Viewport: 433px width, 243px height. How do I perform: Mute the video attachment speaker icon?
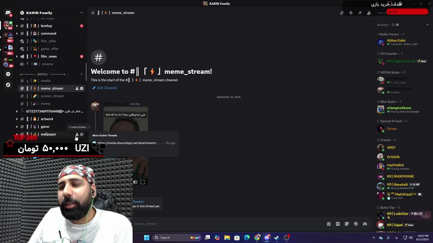click(x=135, y=182)
